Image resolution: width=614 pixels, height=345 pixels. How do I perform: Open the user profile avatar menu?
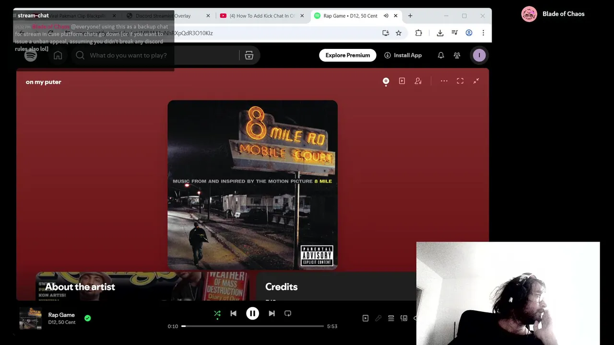(479, 55)
